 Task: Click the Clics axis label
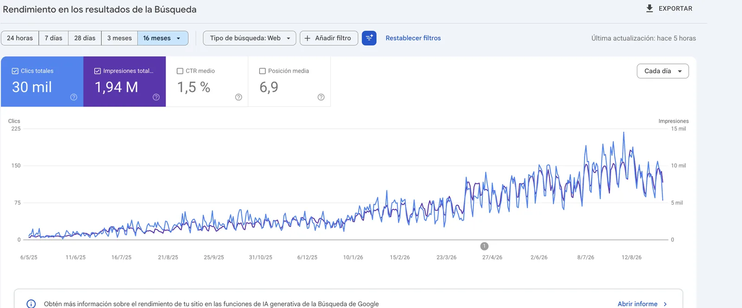(14, 121)
